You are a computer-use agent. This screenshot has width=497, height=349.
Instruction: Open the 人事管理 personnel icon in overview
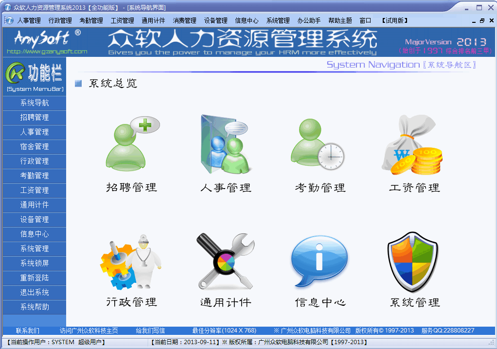(x=226, y=144)
